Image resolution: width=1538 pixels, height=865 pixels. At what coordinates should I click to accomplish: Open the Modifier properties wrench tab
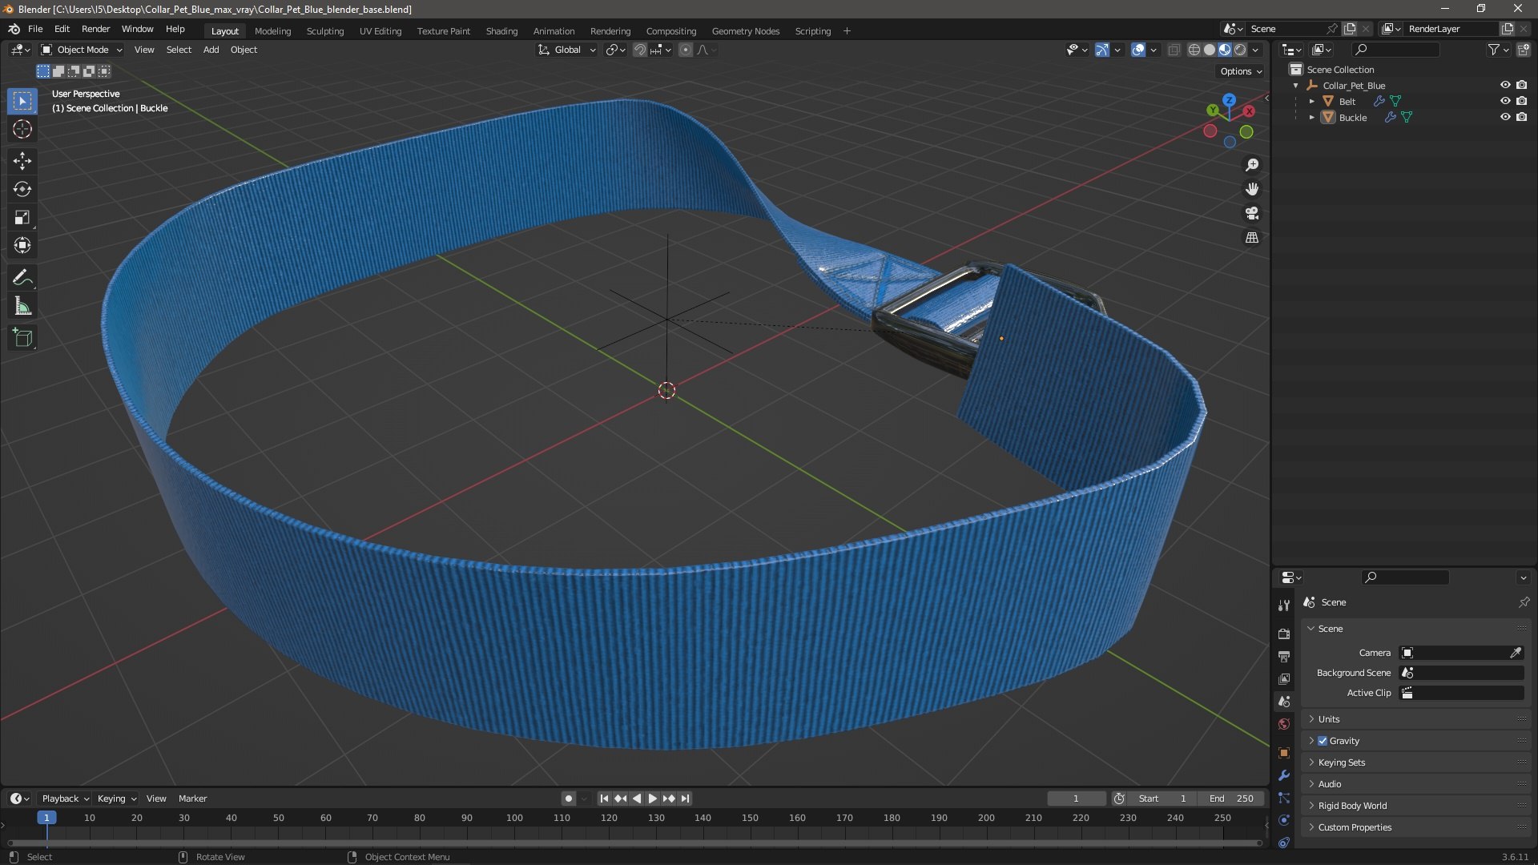tap(1284, 775)
